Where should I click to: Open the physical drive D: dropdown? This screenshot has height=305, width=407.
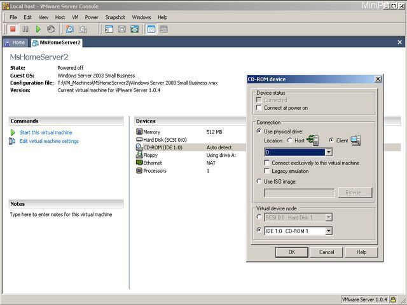(x=328, y=152)
